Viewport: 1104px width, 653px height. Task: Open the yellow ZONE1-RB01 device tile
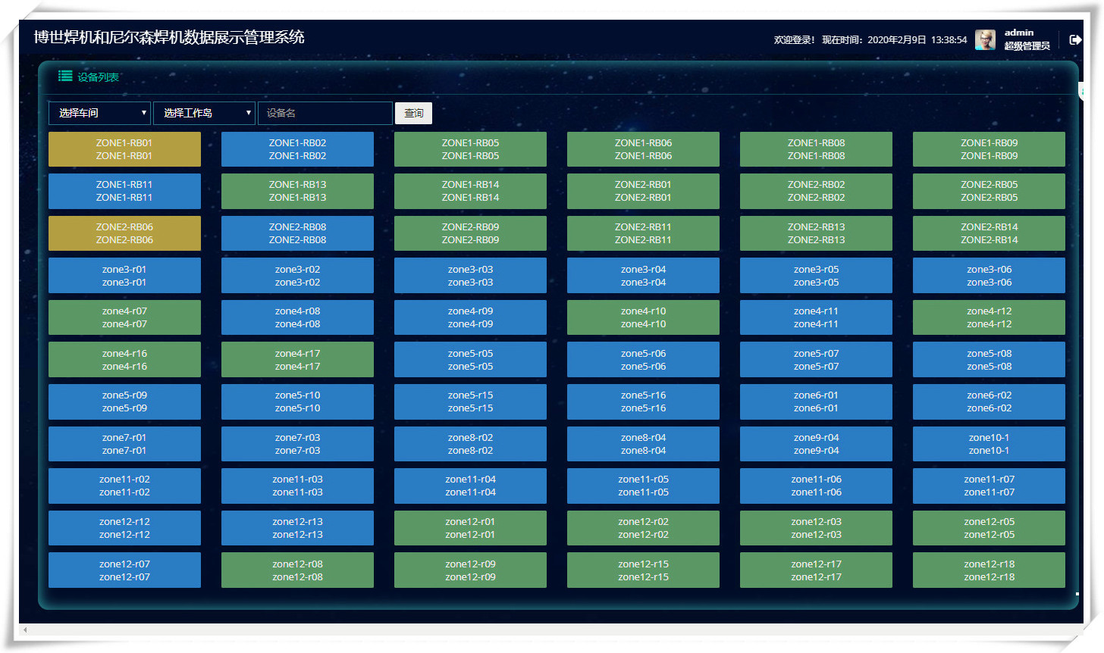[x=124, y=149]
